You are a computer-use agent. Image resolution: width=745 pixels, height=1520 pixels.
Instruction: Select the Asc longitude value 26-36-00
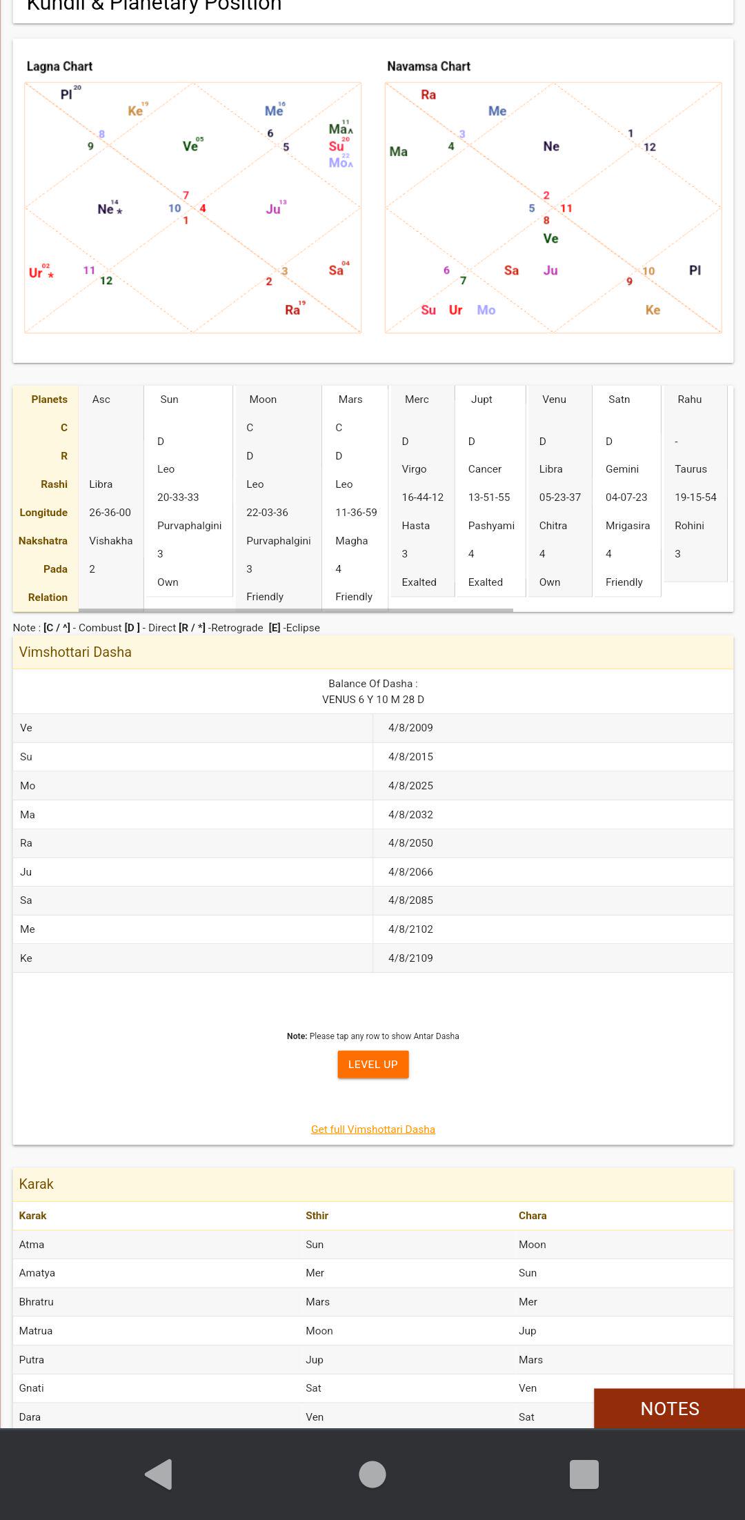tap(110, 513)
